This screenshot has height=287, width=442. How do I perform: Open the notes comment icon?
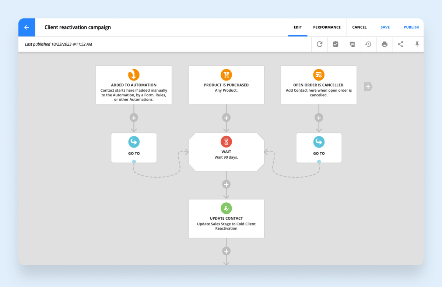pyautogui.click(x=352, y=44)
